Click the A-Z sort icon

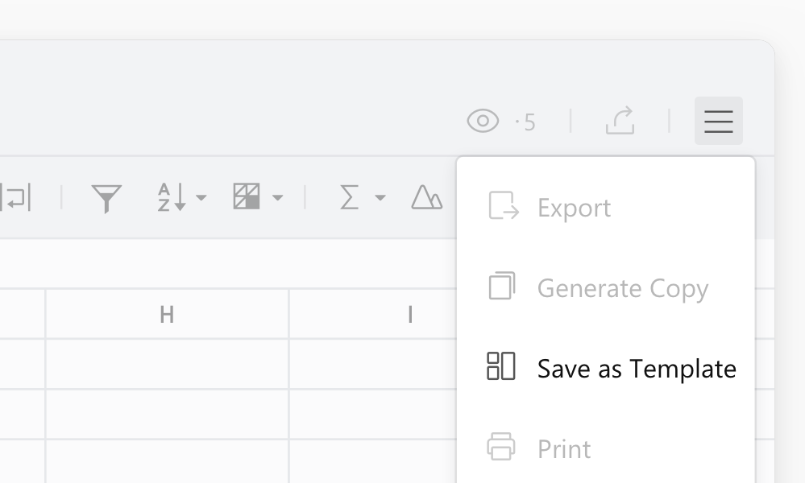tap(172, 197)
